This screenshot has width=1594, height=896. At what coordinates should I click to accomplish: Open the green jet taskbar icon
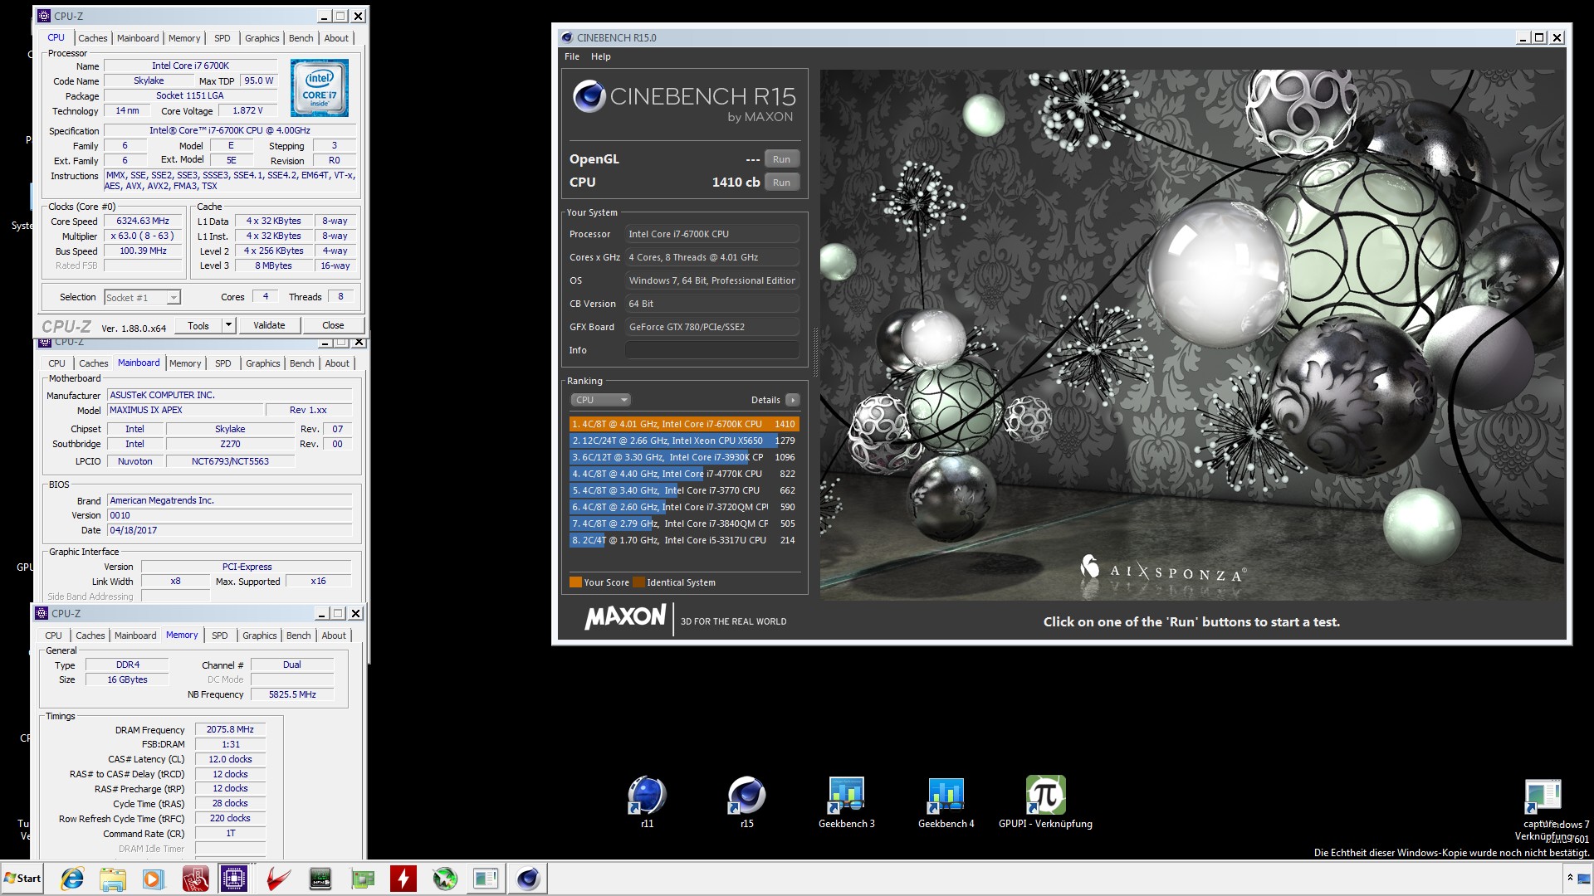[x=445, y=879]
